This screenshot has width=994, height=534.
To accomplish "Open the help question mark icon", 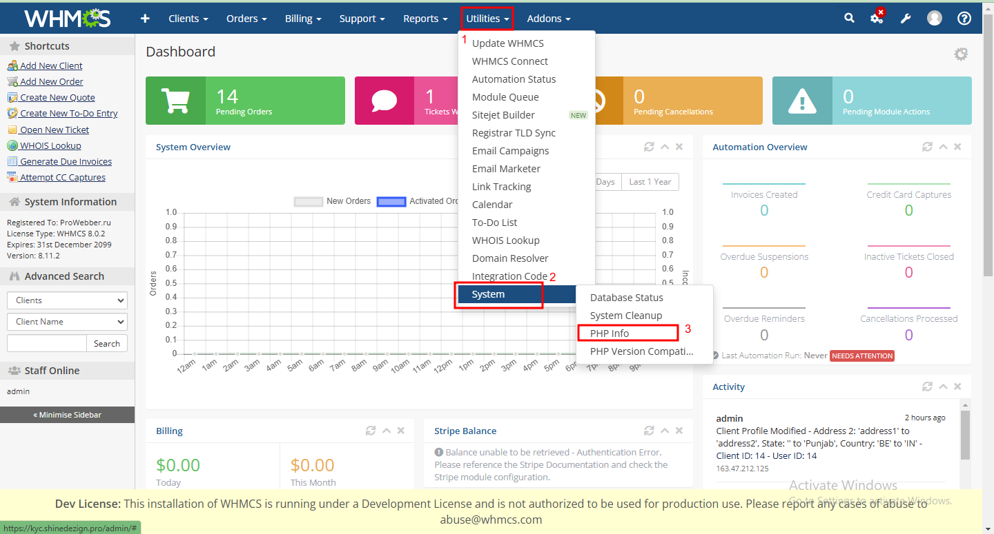I will [x=964, y=19].
